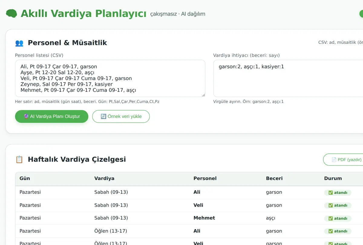The height and width of the screenshot is (245, 363).
Task: Click the Durum column header
Action: pyautogui.click(x=333, y=178)
